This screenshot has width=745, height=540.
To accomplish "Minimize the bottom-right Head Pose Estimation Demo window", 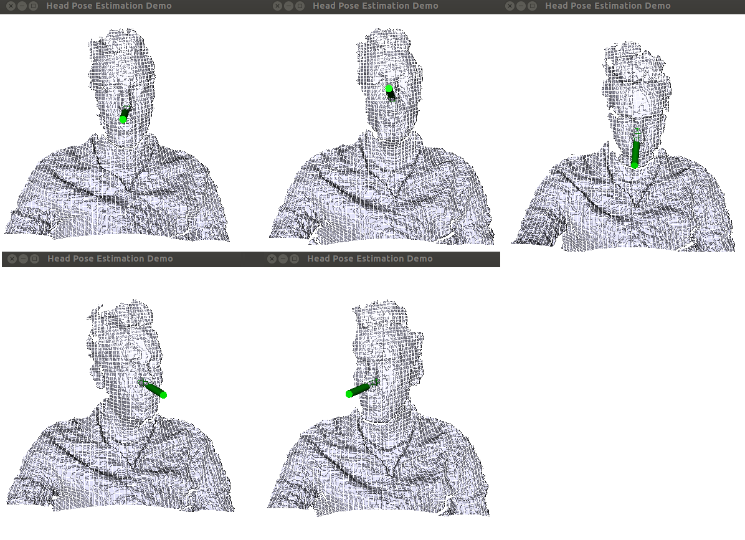I will point(283,259).
